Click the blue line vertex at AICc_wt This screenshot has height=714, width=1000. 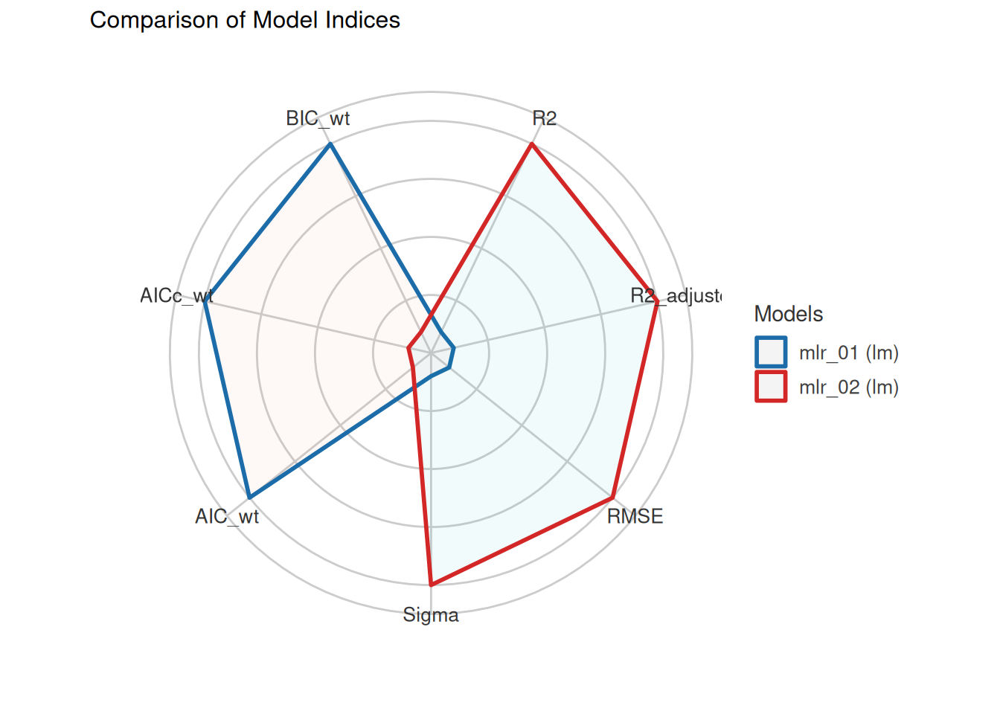click(205, 301)
